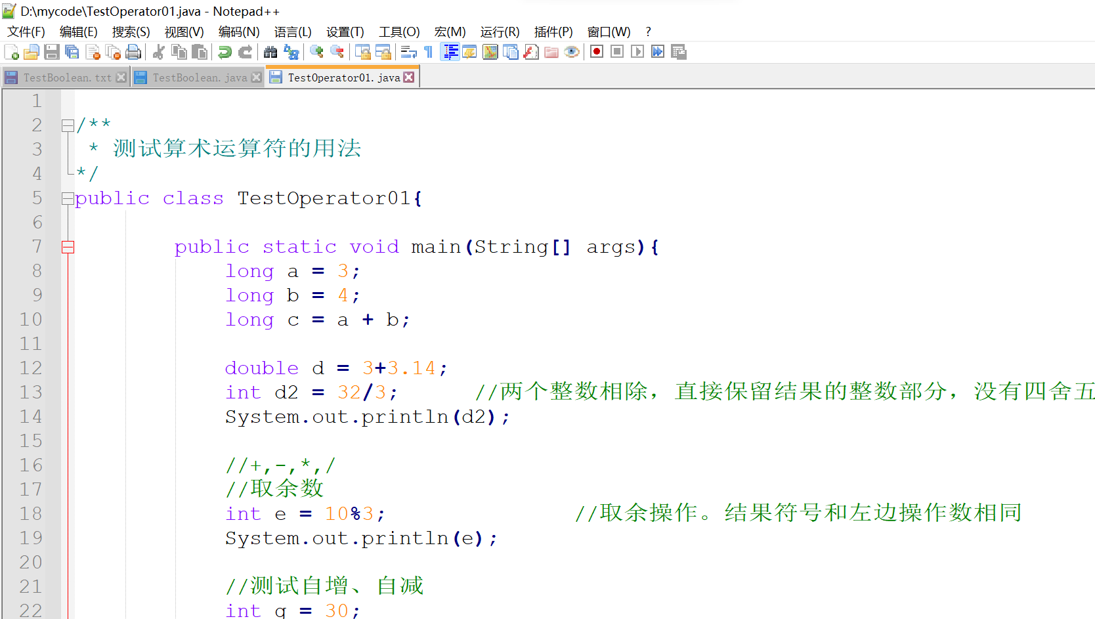The height and width of the screenshot is (619, 1095).
Task: Open the 搜索(S) menu
Action: pos(131,32)
